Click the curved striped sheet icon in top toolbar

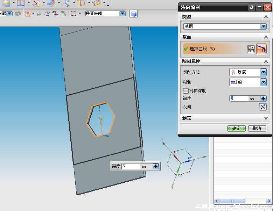(x=97, y=3)
